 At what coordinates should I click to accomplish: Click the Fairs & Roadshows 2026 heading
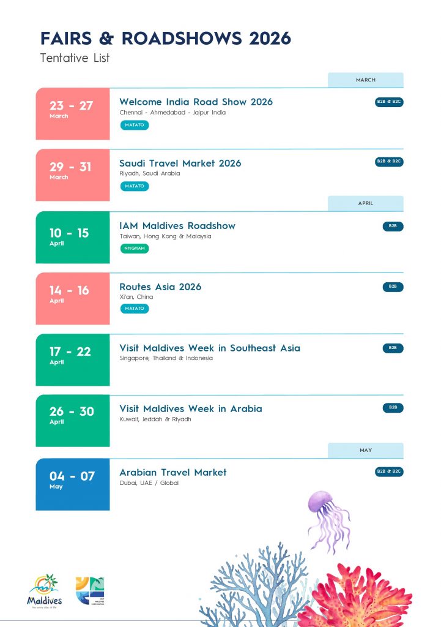pos(166,38)
